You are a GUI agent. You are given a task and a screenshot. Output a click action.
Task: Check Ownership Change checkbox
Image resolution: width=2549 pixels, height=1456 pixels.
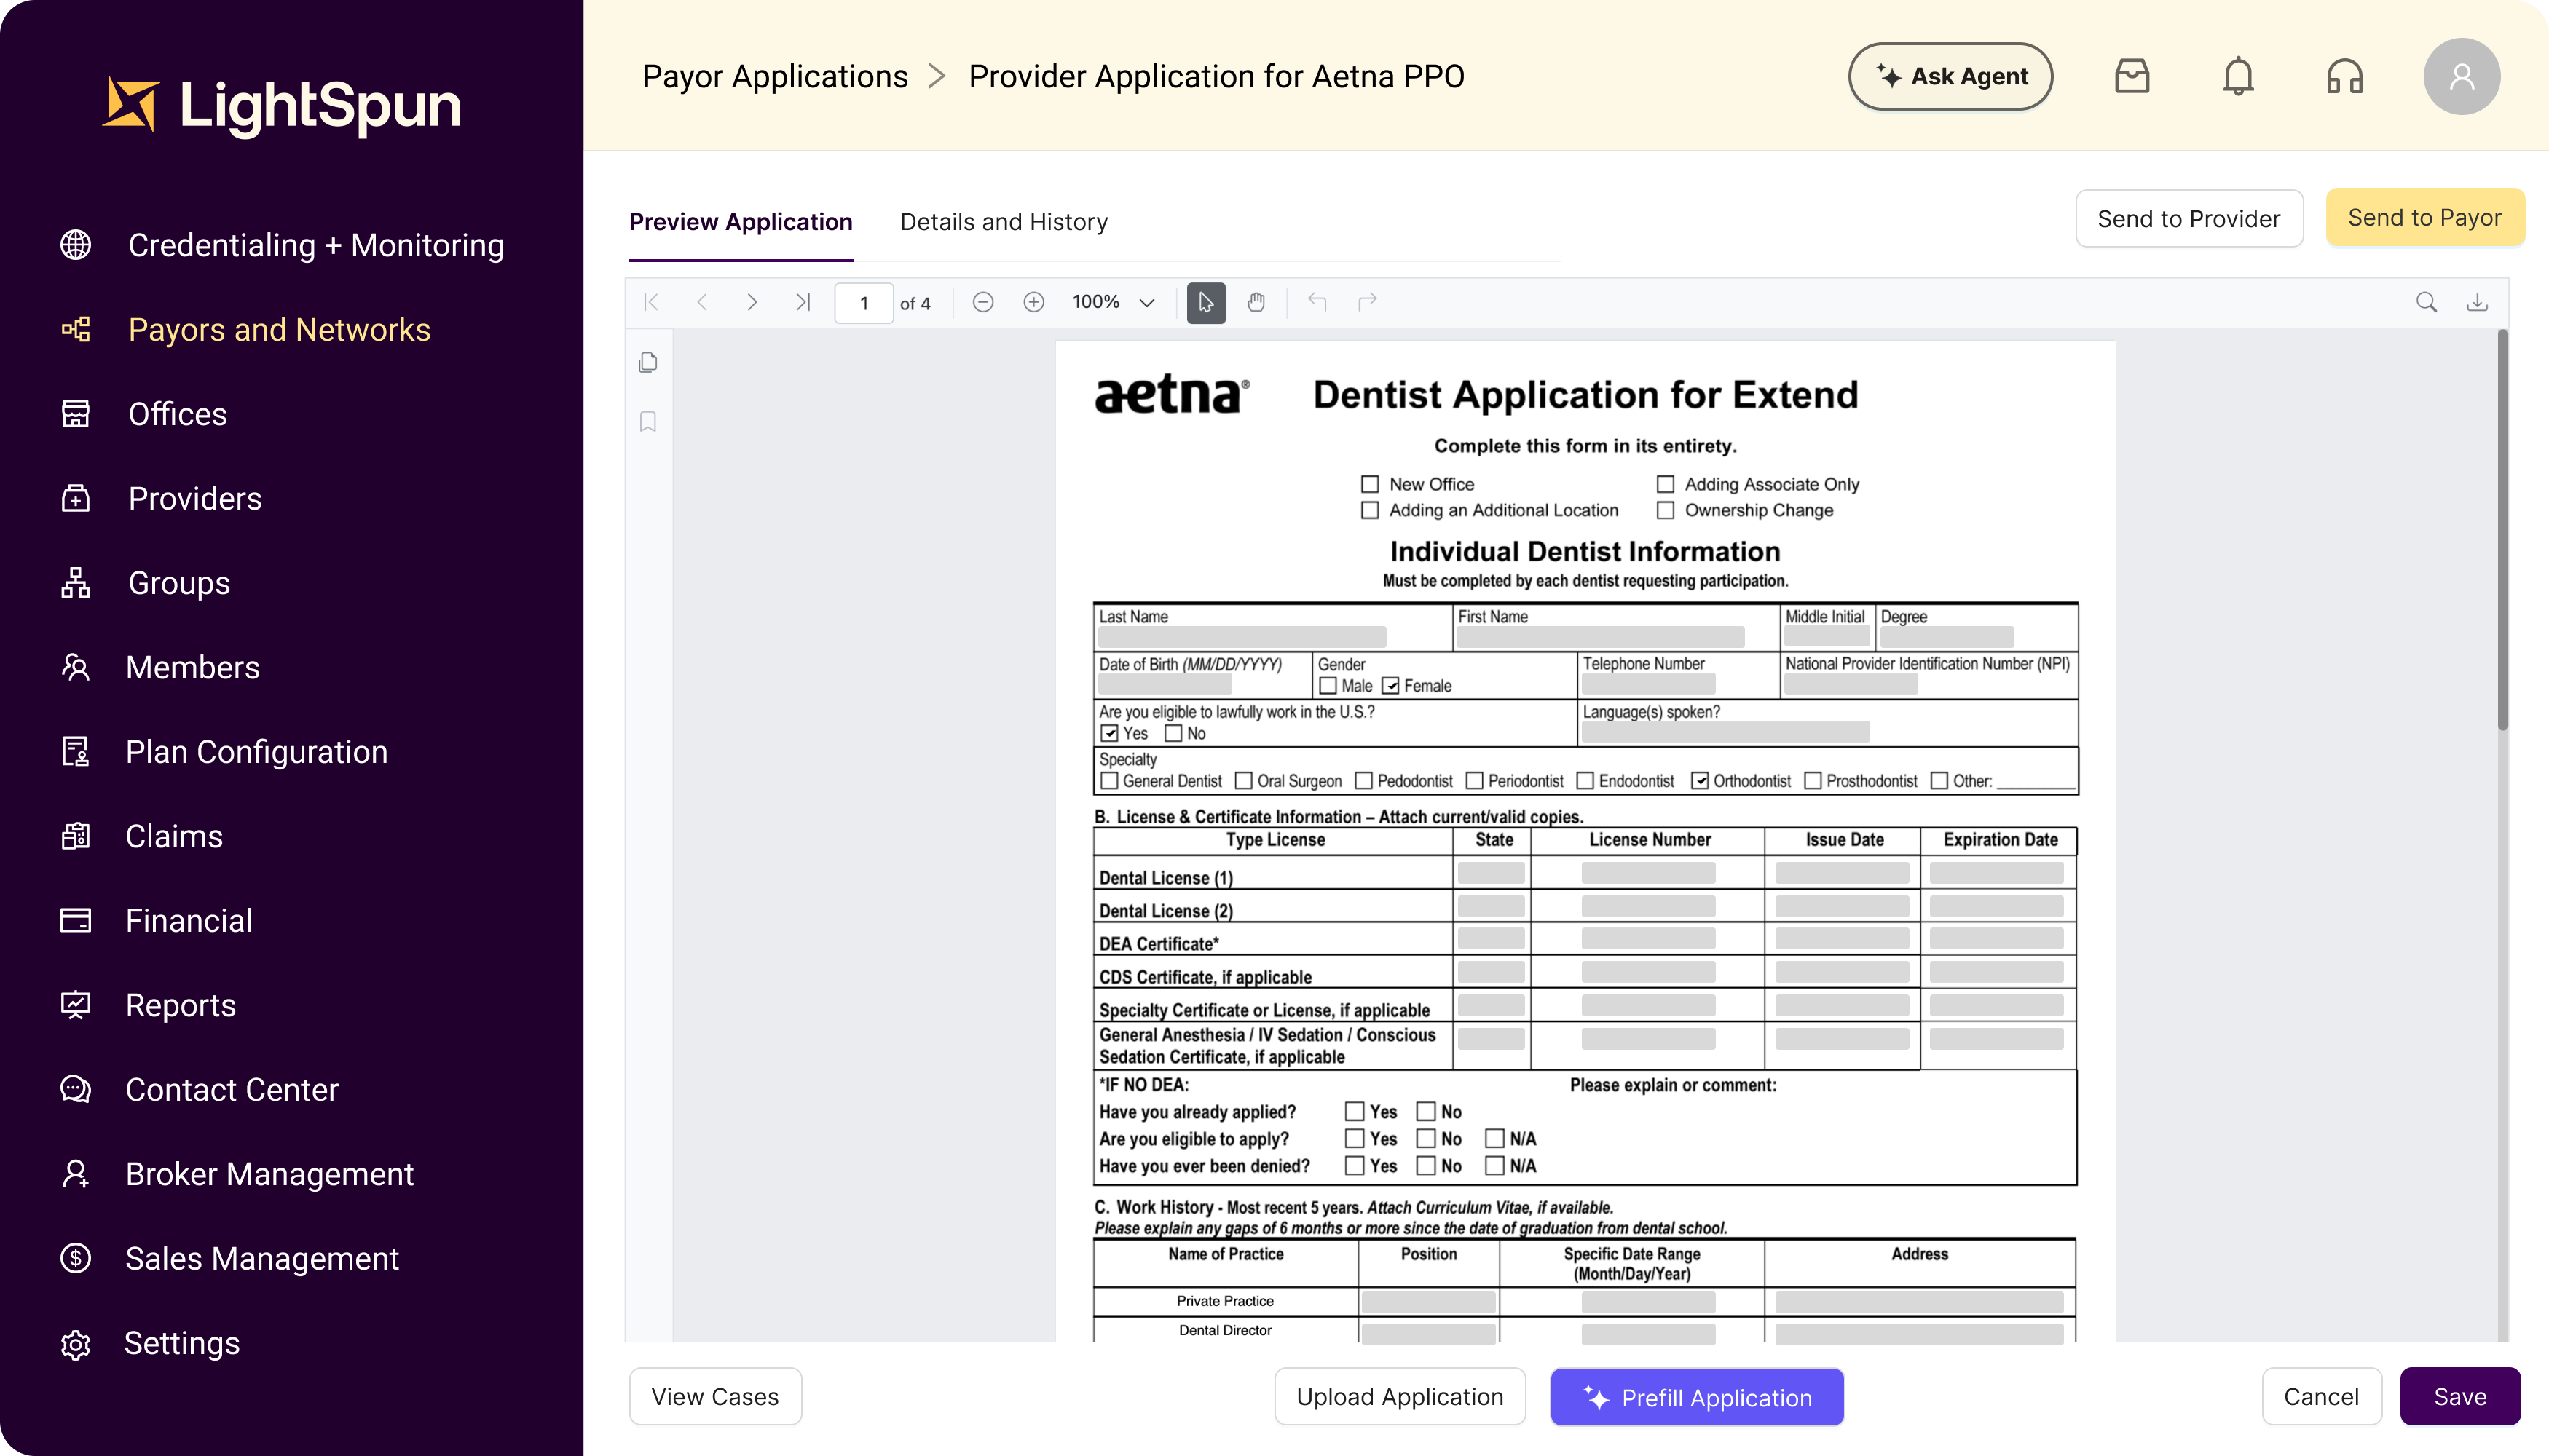pos(1666,510)
